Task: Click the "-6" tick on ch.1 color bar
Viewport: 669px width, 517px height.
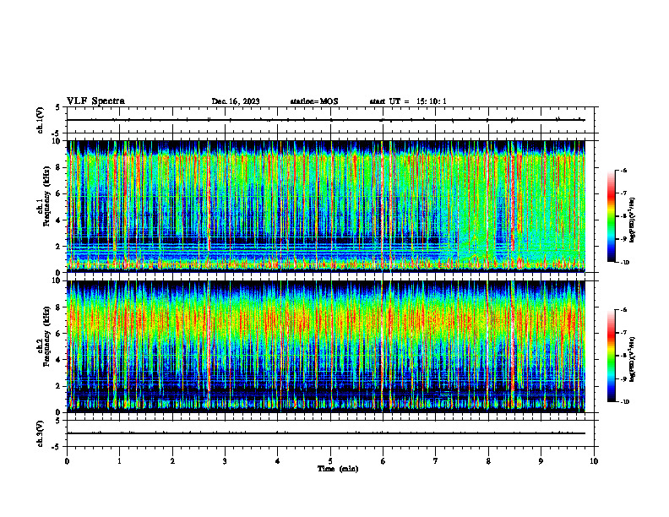Action: [624, 170]
